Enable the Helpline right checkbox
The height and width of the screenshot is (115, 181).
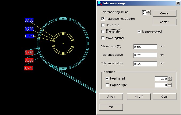[107, 85]
